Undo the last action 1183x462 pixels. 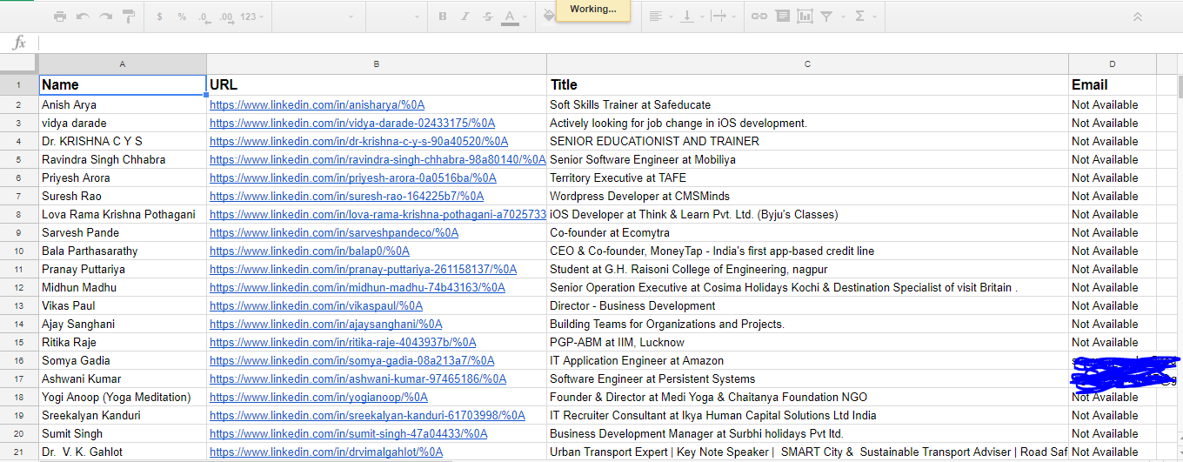83,17
